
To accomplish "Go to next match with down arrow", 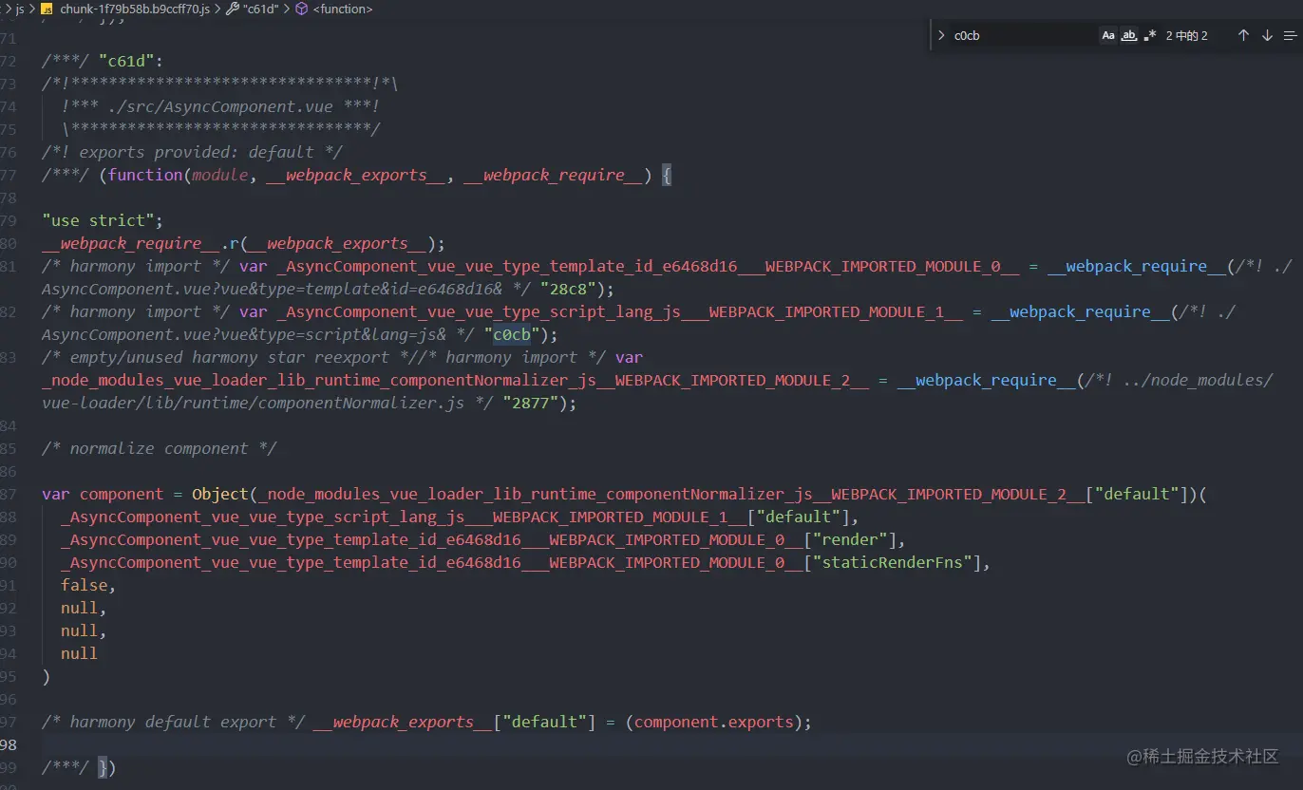I will 1267,35.
